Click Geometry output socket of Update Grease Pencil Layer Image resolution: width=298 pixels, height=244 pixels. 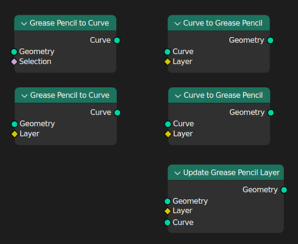284,190
